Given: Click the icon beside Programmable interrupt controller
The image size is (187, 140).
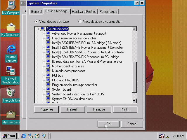Looking at the screenshot, I should 48,85.
